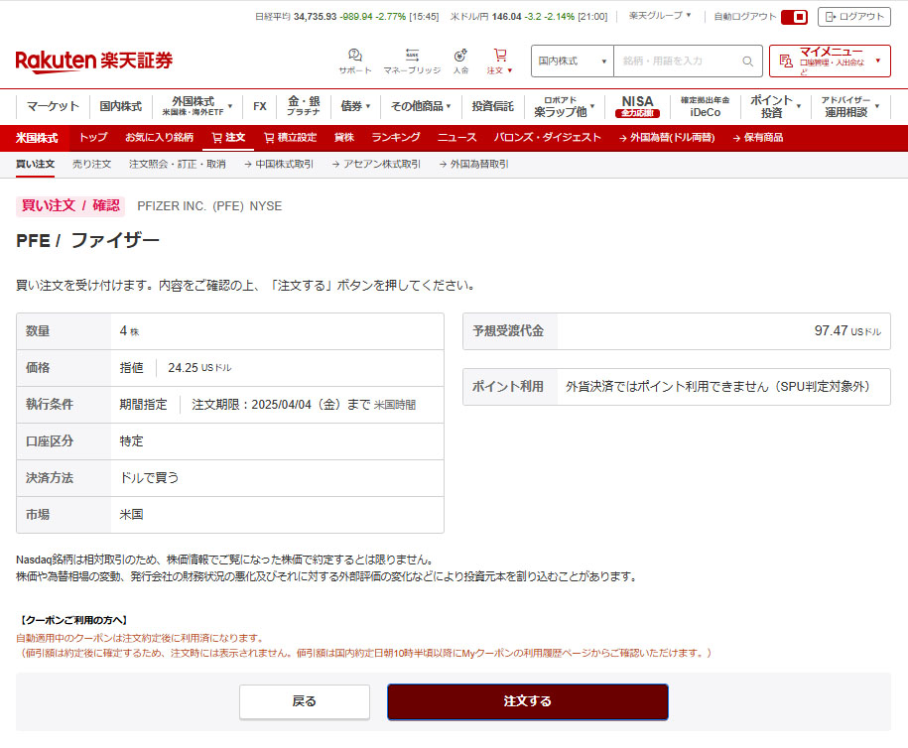Expand the 国内株式 search category dropdown
Screen dimensions: 908x748
573,62
